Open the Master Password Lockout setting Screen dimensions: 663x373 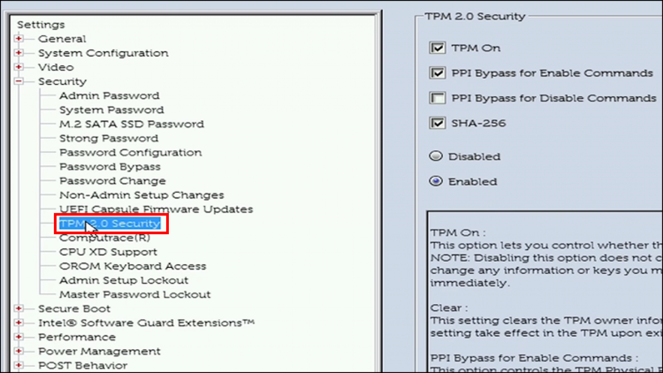[135, 294]
